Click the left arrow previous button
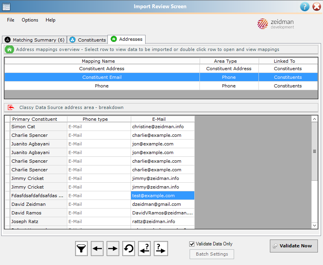 [97, 249]
